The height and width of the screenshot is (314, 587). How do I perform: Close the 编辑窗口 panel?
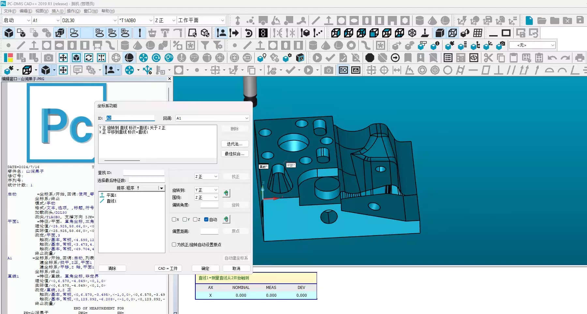pos(170,79)
